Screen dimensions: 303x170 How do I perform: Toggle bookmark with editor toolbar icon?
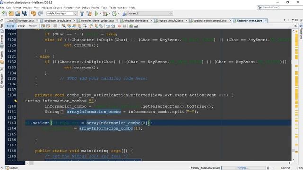click(101, 26)
